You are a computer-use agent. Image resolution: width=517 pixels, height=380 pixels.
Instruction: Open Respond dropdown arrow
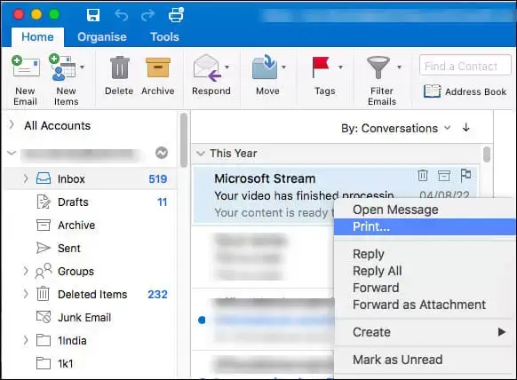pyautogui.click(x=227, y=67)
